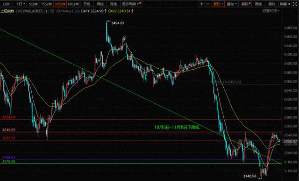This screenshot has width=299, height=181.
Task: Open 设置均线 moving average settings
Action: point(271,11)
